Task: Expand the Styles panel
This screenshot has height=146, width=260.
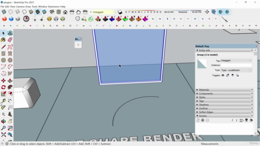Action: click(225, 97)
